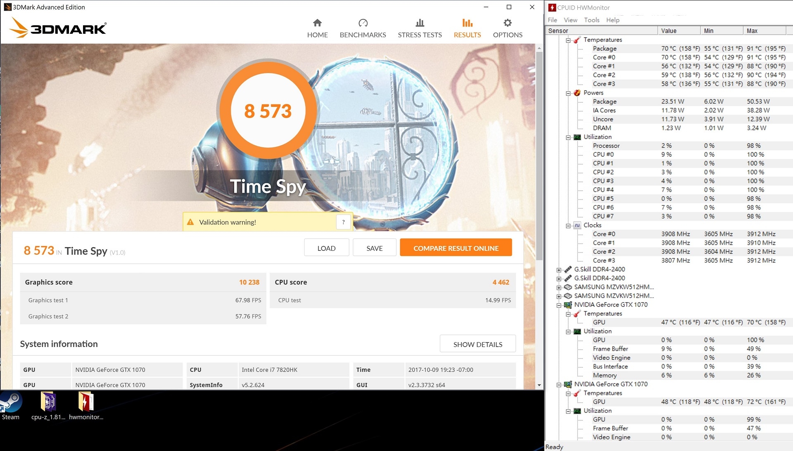Viewport: 793px width, 451px height.
Task: Collapse the CPU Utilization node
Action: coord(568,137)
